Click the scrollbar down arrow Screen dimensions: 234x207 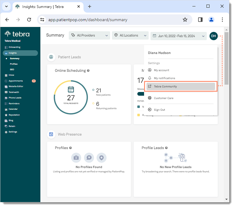(x=226, y=199)
